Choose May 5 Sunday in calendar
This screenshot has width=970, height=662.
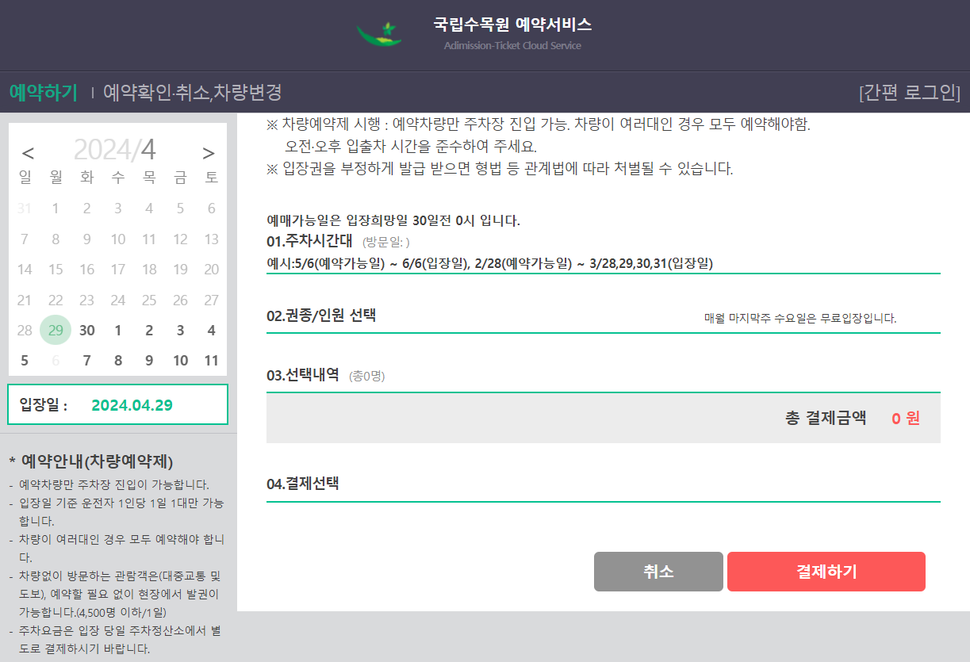[x=25, y=361]
